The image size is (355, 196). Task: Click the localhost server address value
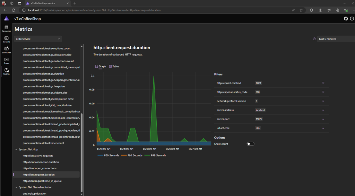(x=260, y=110)
